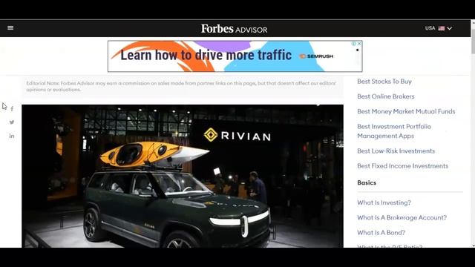Close the Semrush ad banner

click(359, 44)
